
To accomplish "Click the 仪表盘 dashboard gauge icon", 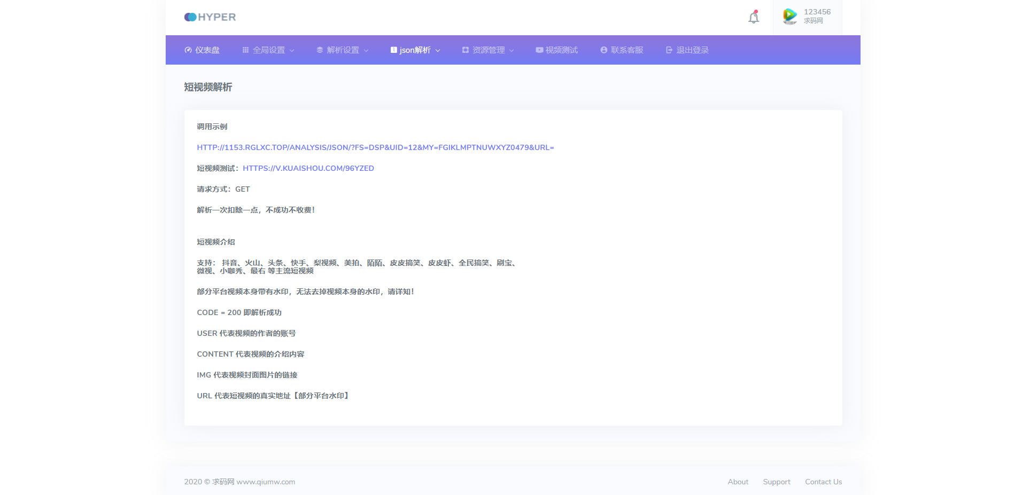I will tap(188, 50).
